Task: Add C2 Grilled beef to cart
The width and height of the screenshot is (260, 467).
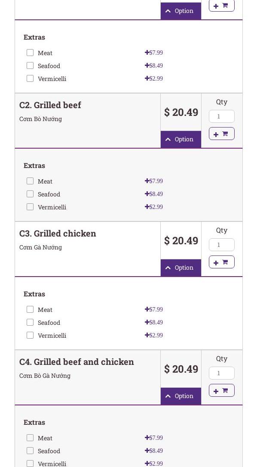Action: [221, 134]
